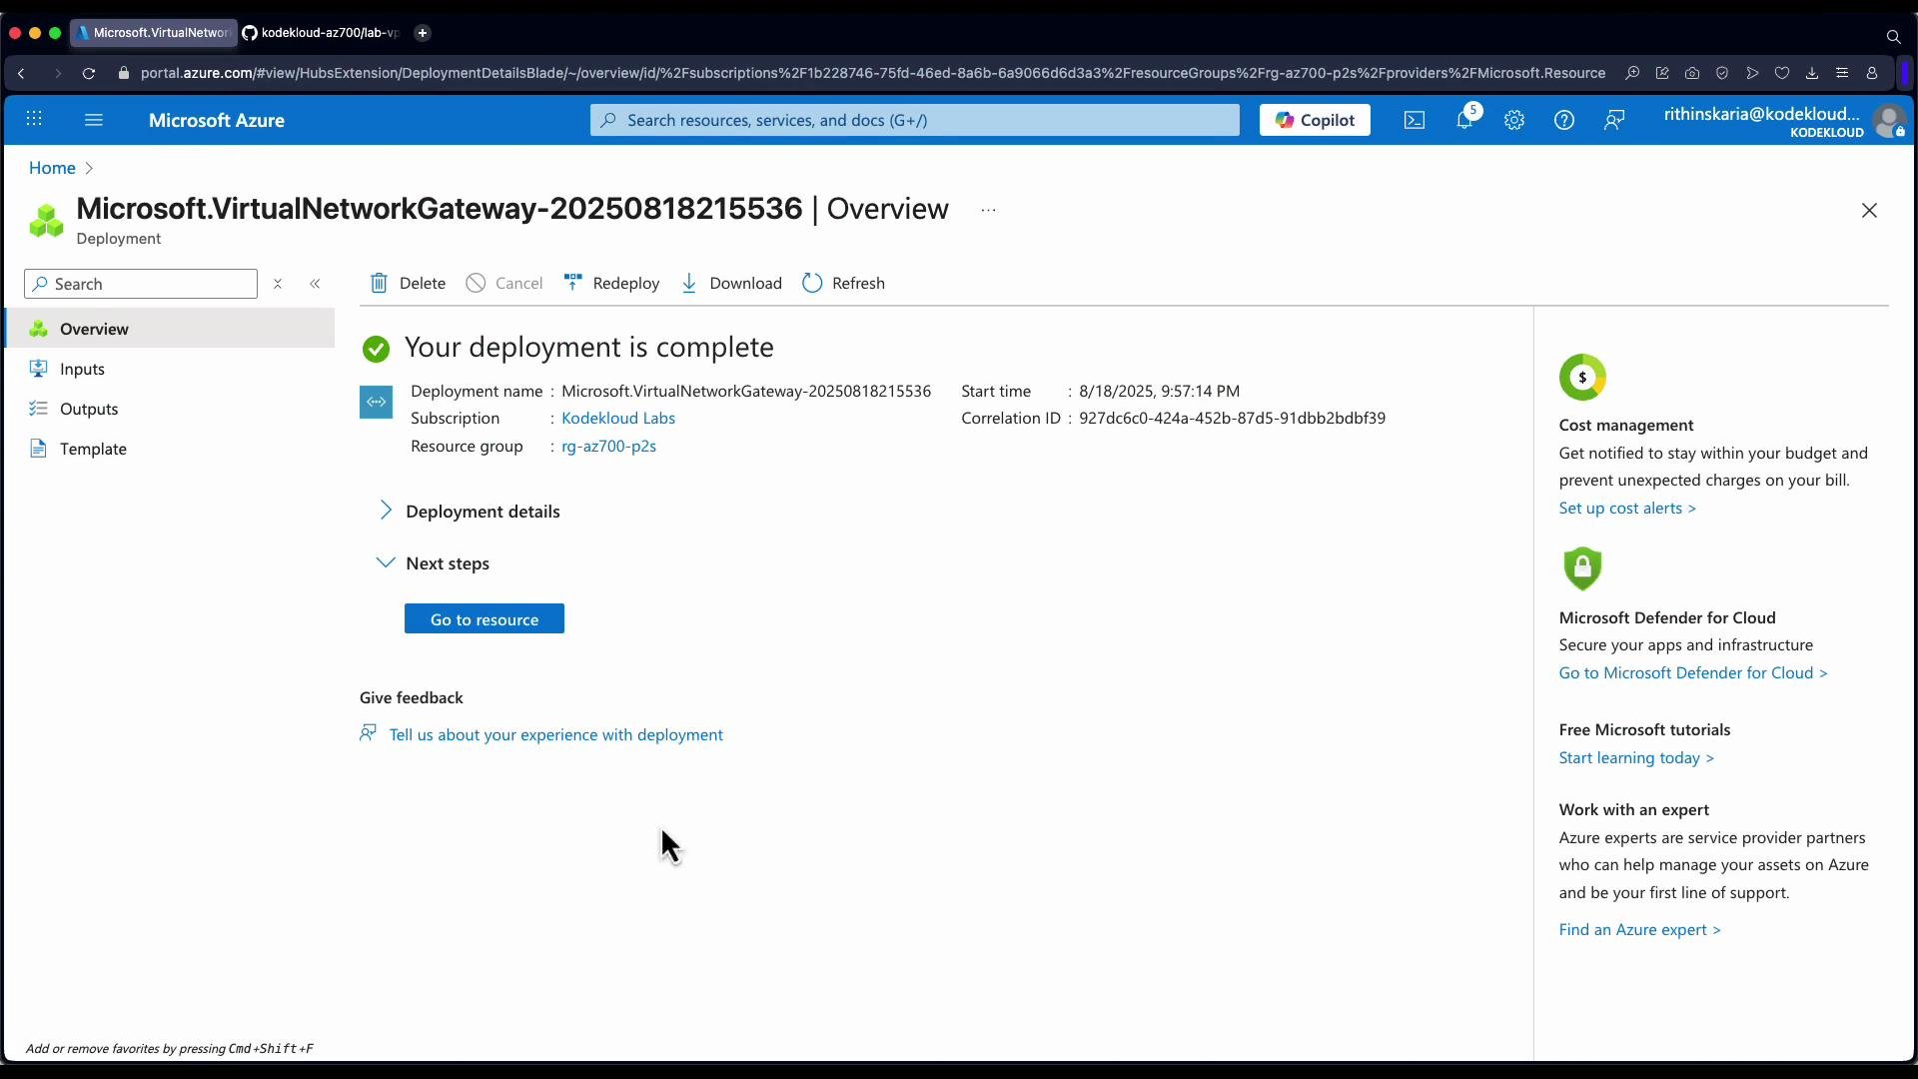Switch to the kodekloud-az700 GitHub tab

pos(322,33)
